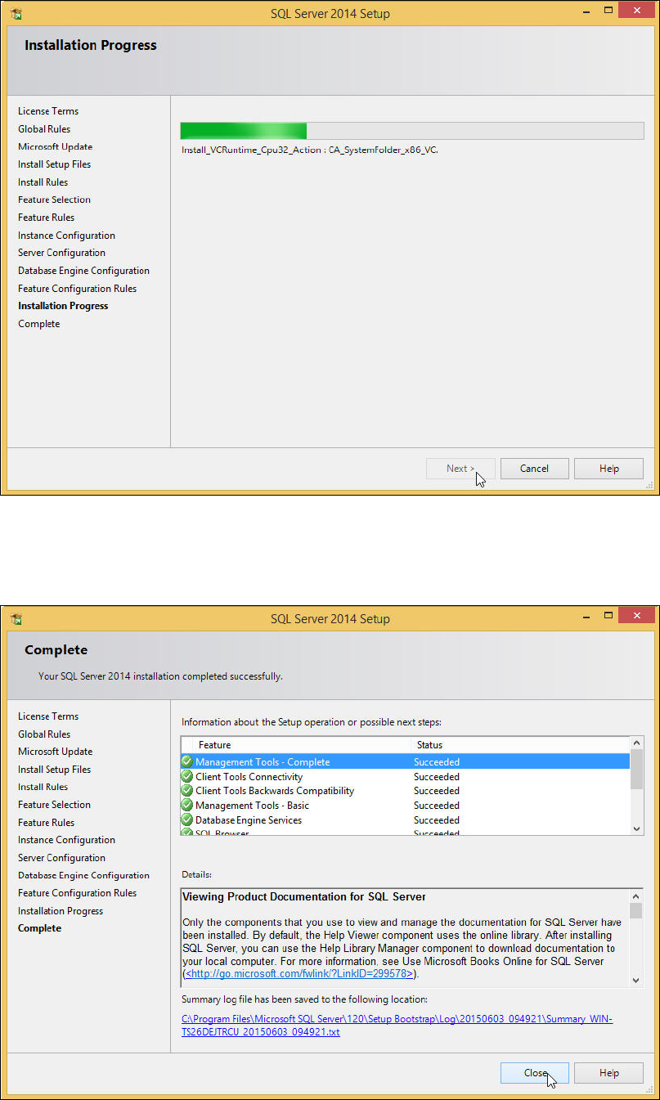
Task: Cancel setup in the Installation Progress window
Action: click(534, 469)
